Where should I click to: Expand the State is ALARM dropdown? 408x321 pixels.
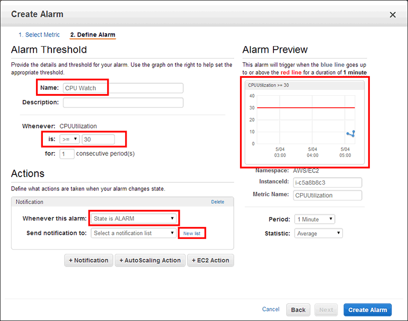pyautogui.click(x=134, y=218)
